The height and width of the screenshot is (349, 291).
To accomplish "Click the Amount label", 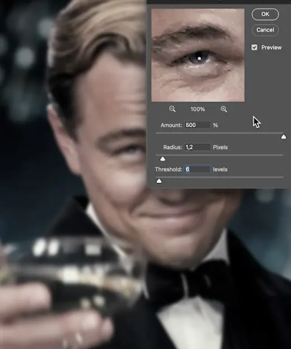I will 171,125.
